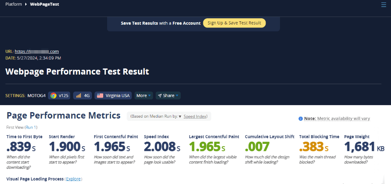This screenshot has height=184, width=391.
Task: Expand the More settings dropdown
Action: pyautogui.click(x=144, y=95)
